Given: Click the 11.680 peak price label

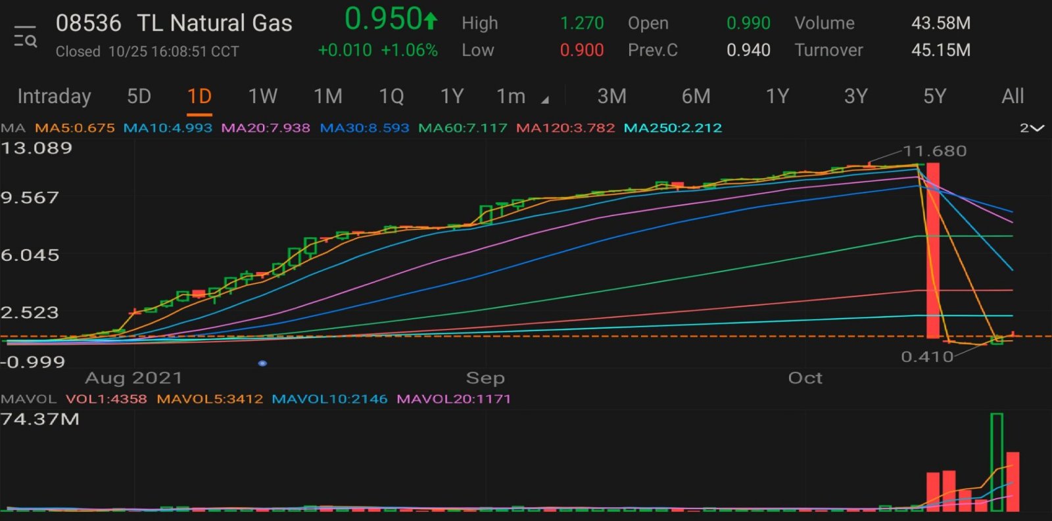Looking at the screenshot, I should (934, 151).
